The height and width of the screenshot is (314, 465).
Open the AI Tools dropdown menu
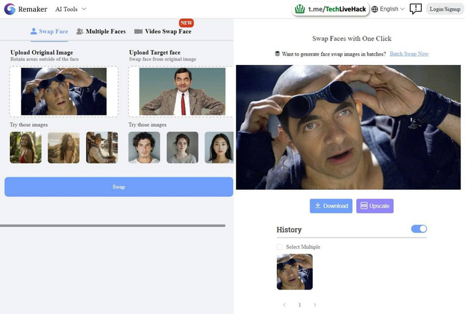click(70, 9)
